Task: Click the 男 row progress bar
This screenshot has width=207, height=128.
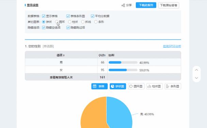Action: pos(123,62)
